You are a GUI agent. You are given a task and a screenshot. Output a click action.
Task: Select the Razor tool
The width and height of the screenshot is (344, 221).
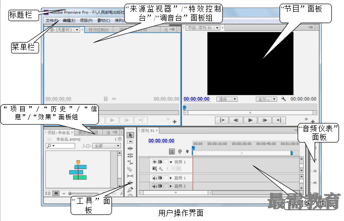coord(130,169)
